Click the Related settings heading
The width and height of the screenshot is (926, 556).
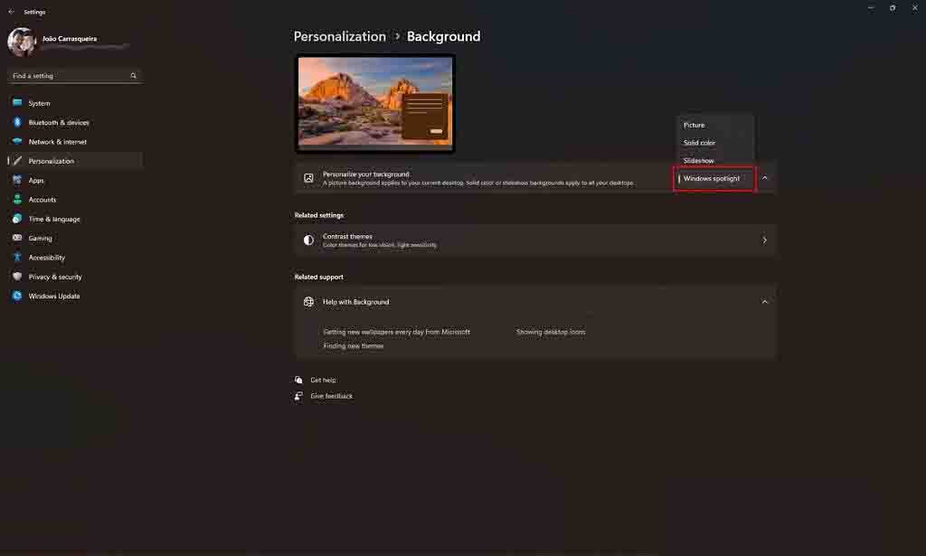pos(319,215)
